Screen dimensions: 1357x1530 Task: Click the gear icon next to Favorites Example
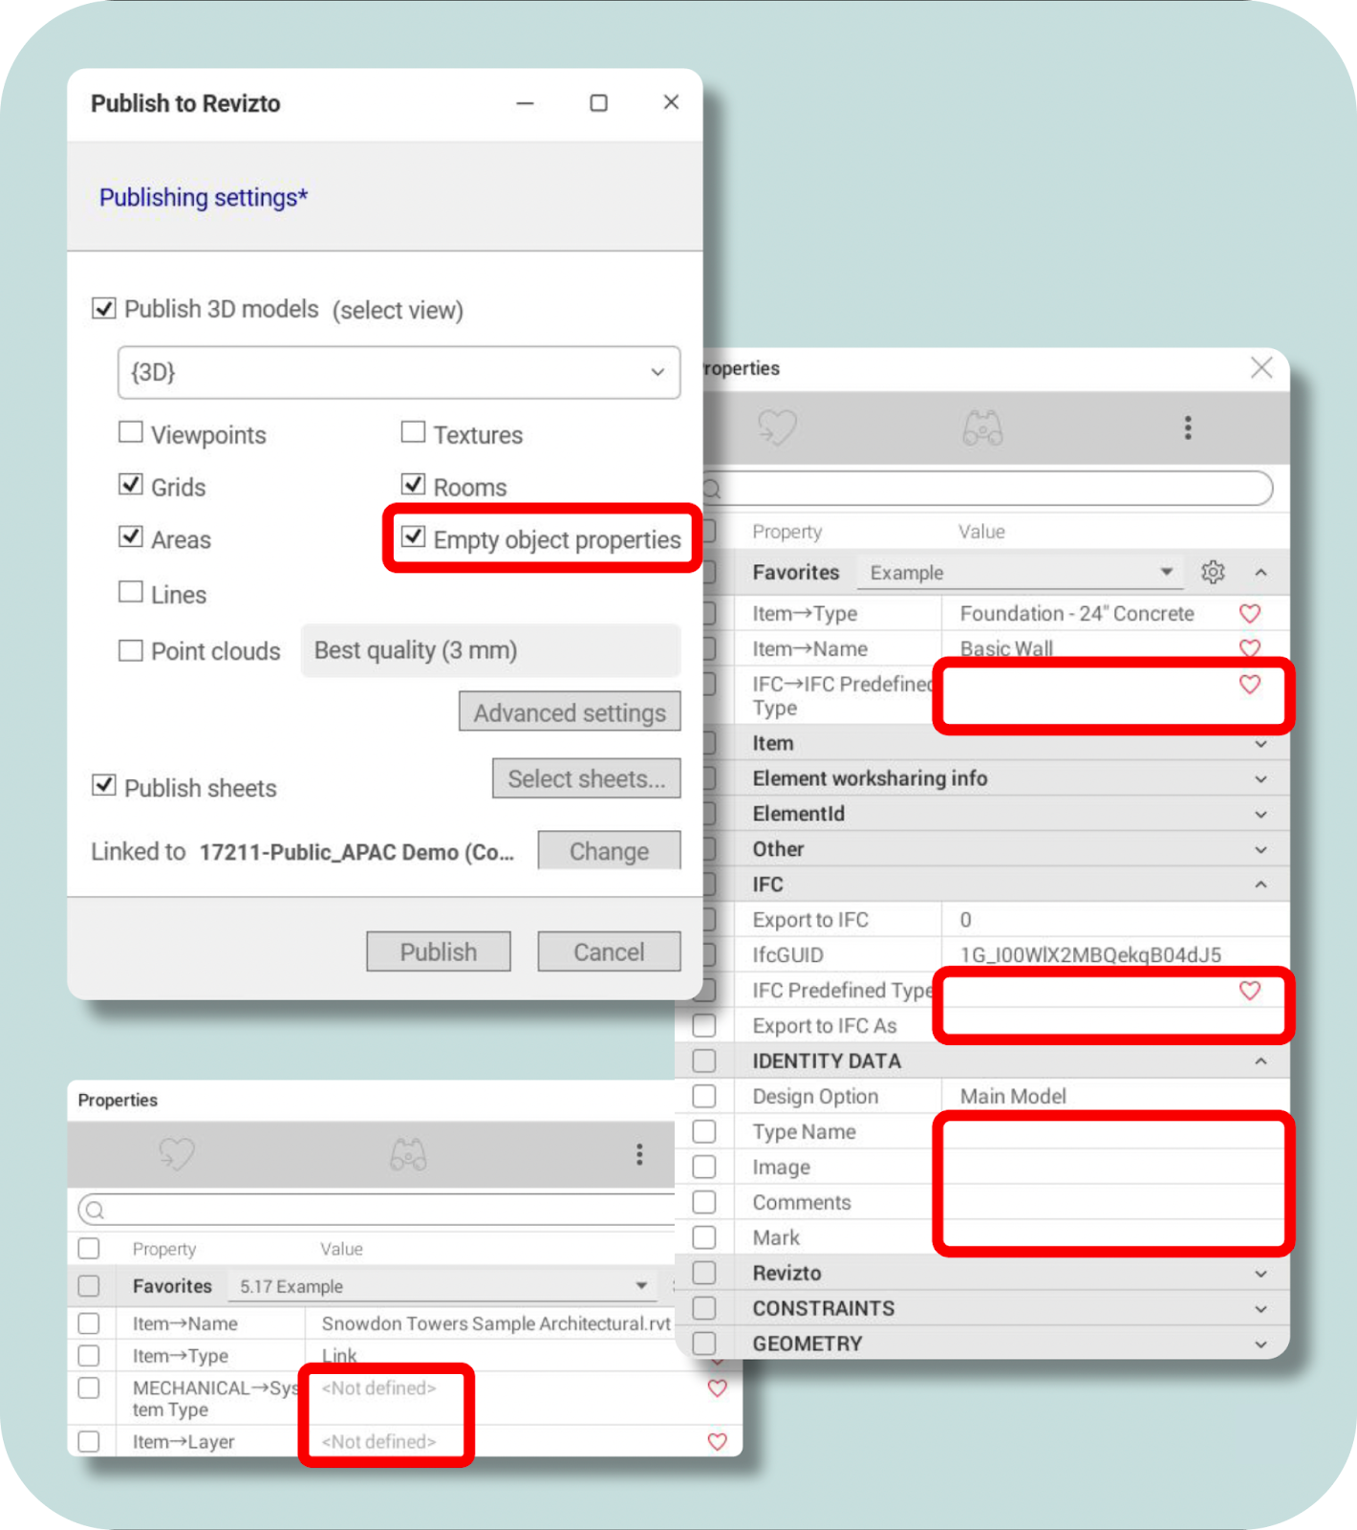(1213, 572)
